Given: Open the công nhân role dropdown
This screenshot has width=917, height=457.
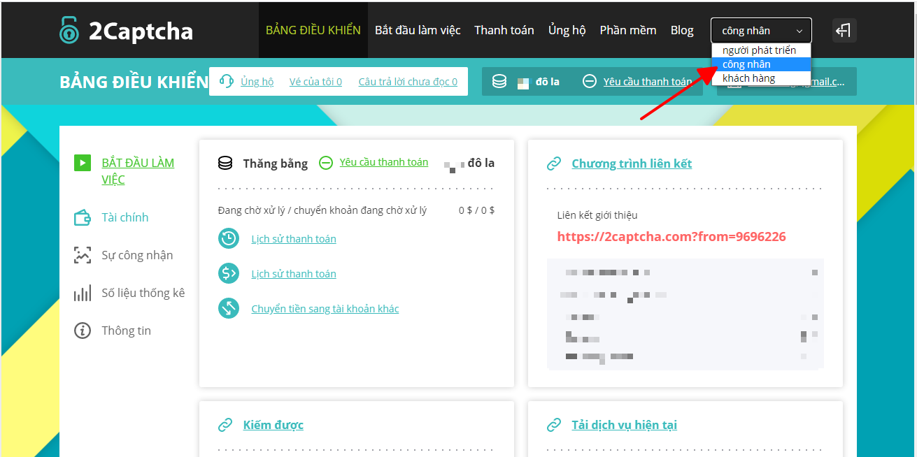Looking at the screenshot, I should pos(761,31).
